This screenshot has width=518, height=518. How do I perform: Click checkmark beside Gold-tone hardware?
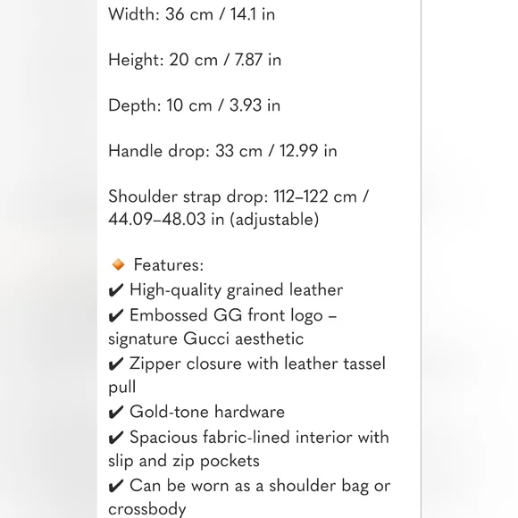click(x=116, y=412)
